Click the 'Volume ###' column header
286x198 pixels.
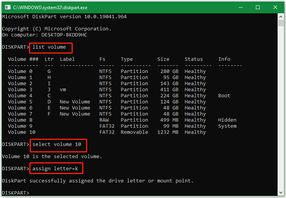coord(23,59)
